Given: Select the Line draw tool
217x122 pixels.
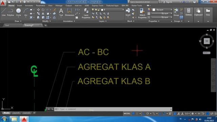Looking at the screenshot, I should 4,12.
